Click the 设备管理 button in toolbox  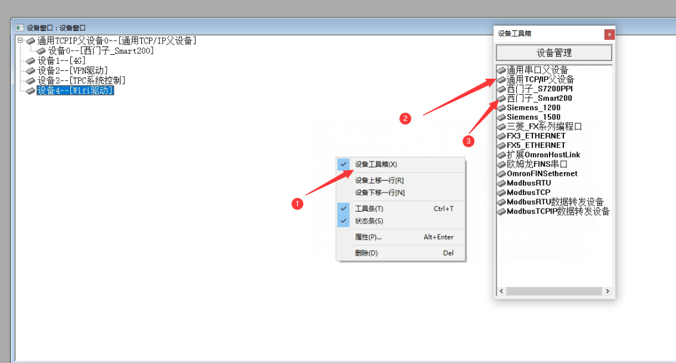coord(554,53)
